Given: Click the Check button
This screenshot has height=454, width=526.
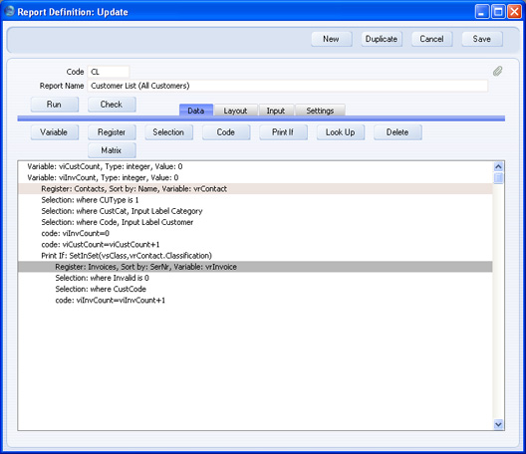Looking at the screenshot, I should (112, 105).
